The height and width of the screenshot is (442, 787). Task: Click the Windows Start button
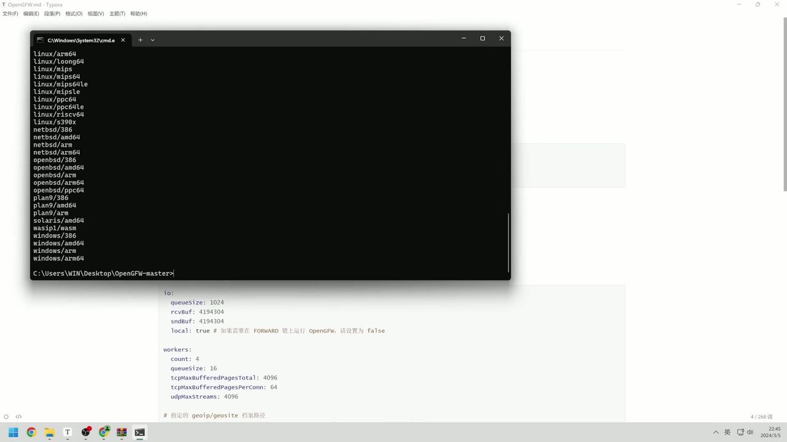pyautogui.click(x=13, y=432)
